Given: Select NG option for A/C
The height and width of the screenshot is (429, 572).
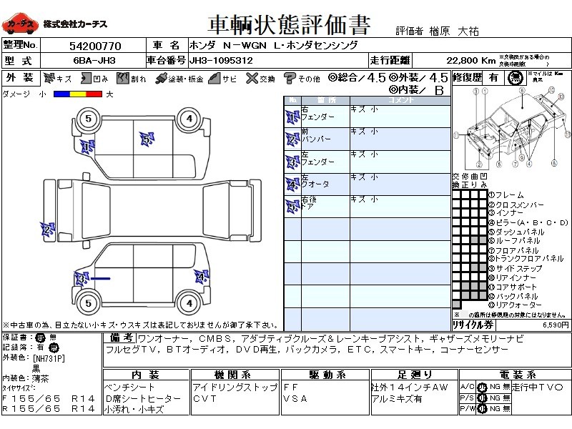Looking at the screenshot, I should pos(495,387).
